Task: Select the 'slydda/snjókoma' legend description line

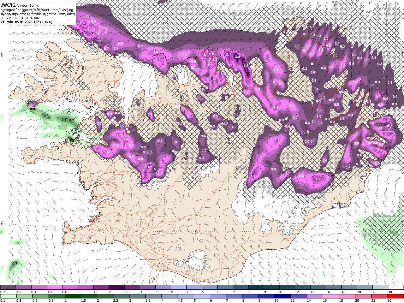Action: tap(38, 14)
